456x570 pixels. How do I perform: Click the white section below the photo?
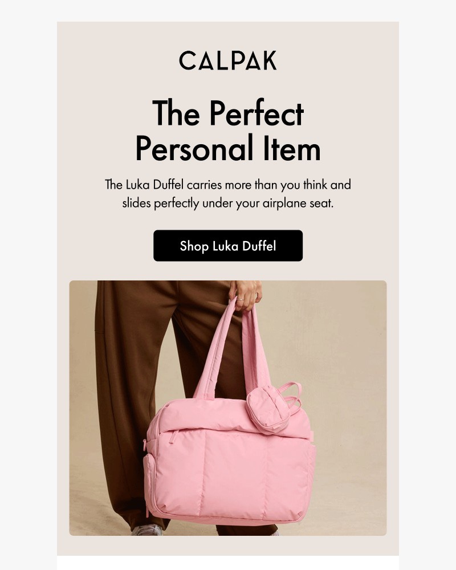tap(227, 563)
